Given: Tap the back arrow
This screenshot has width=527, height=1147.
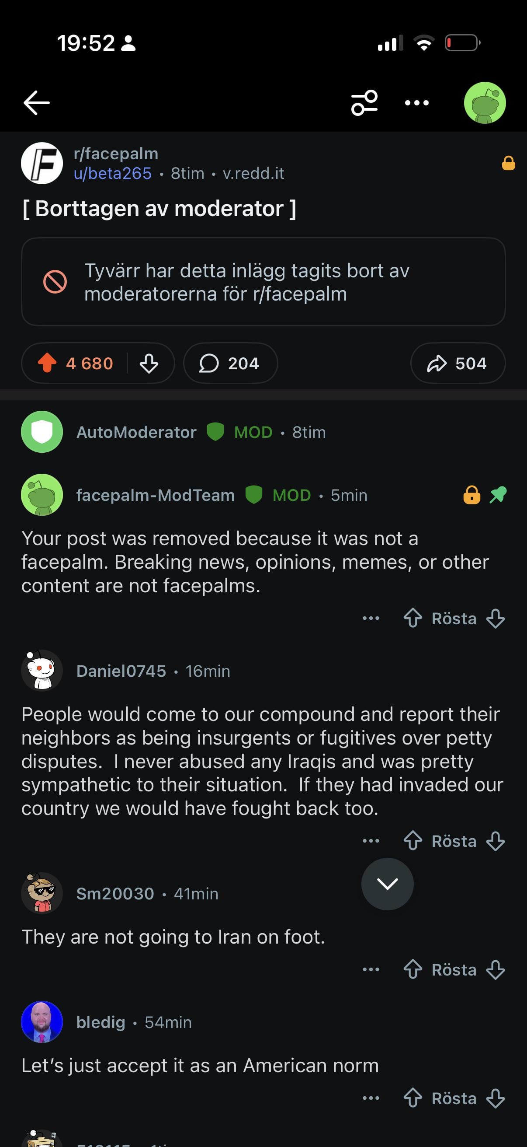Looking at the screenshot, I should (36, 103).
